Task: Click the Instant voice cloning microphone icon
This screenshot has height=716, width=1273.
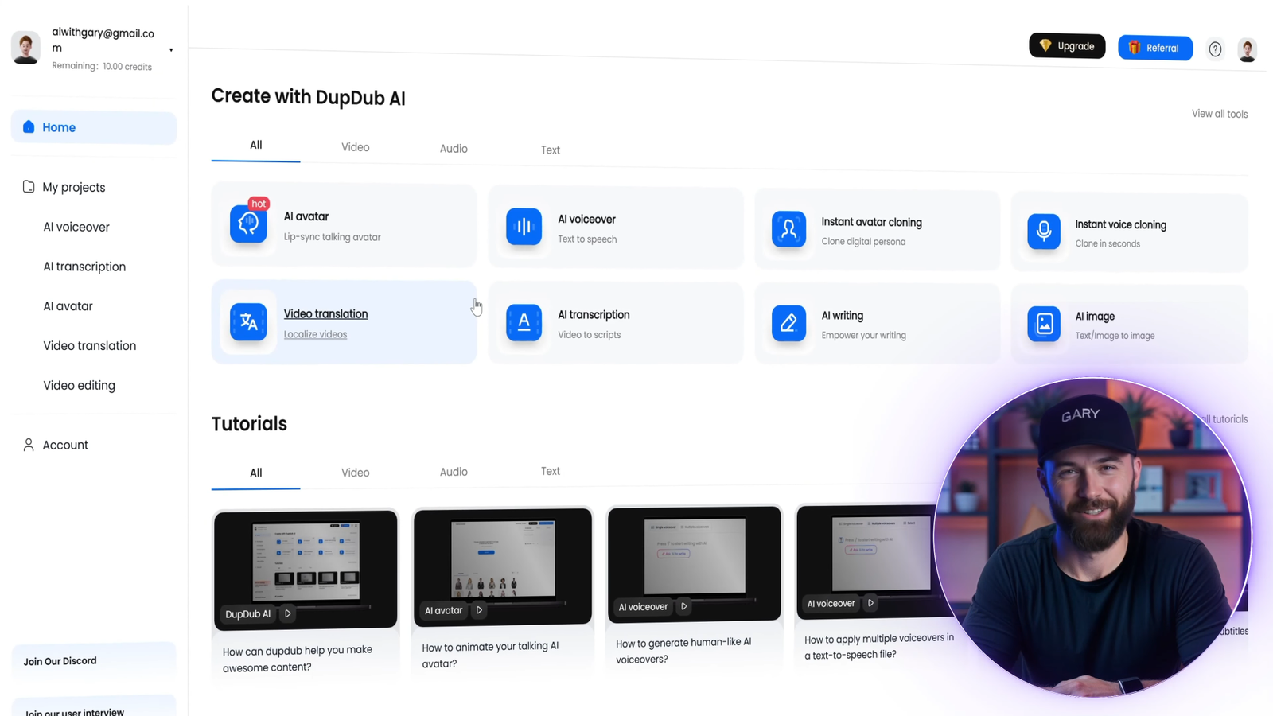Action: [x=1043, y=232]
